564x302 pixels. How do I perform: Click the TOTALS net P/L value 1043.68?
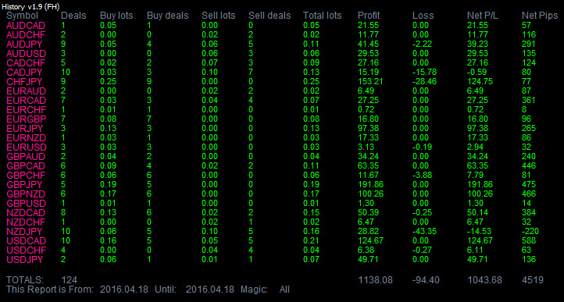point(484,280)
